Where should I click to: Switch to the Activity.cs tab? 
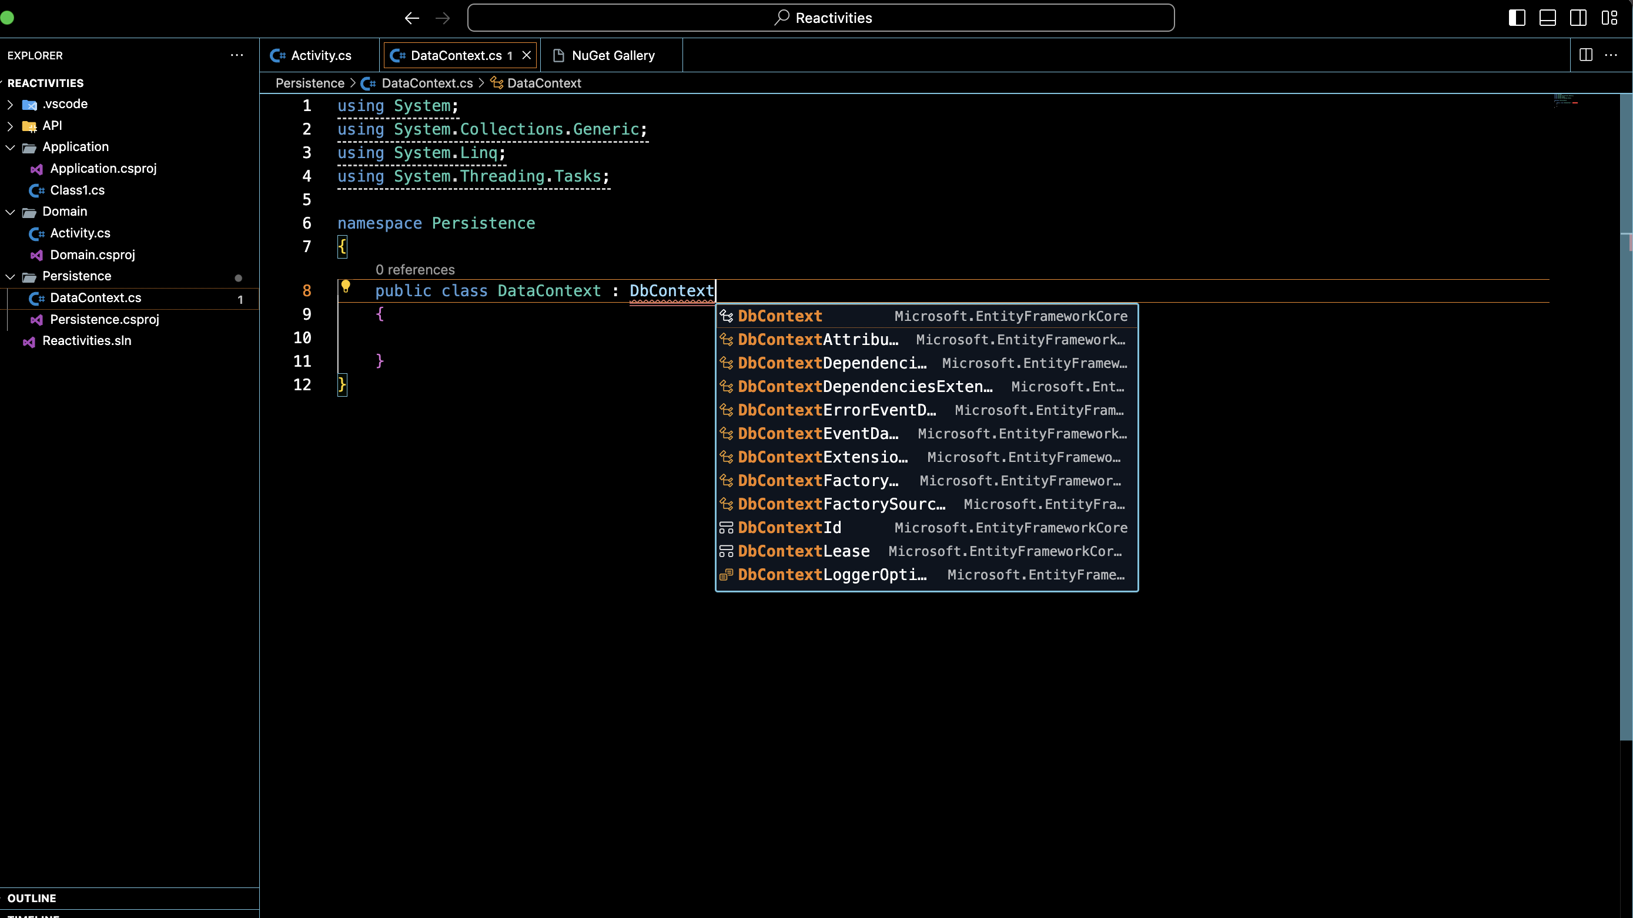pos(320,55)
